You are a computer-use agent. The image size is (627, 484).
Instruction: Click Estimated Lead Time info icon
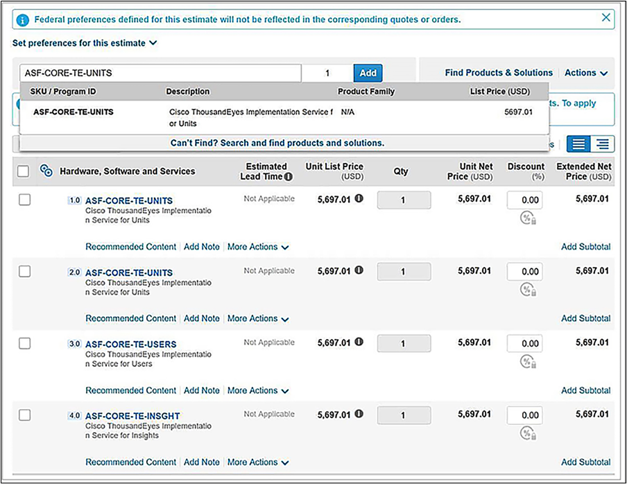point(289,177)
